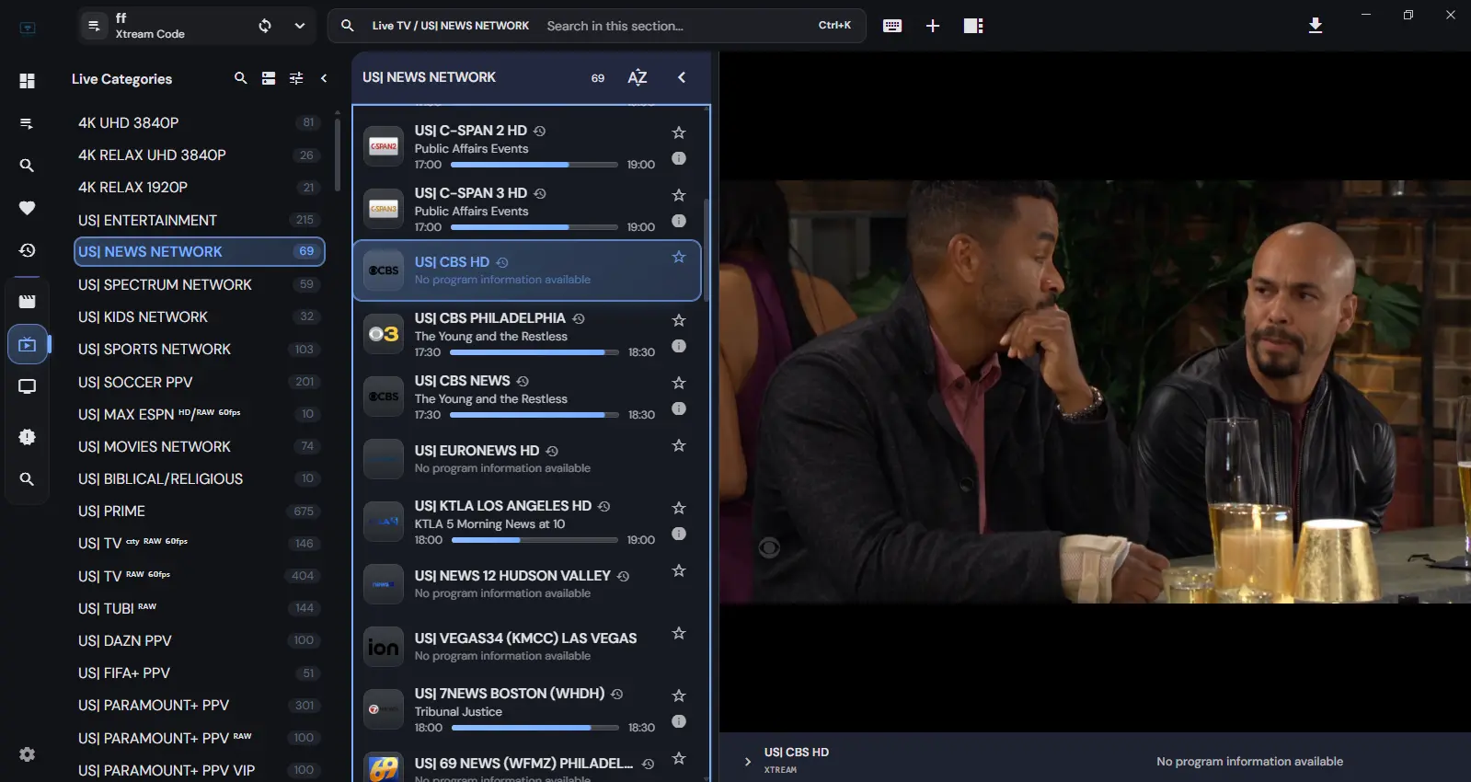1471x782 pixels.
Task: Switch the categories list view mode
Action: tap(269, 78)
